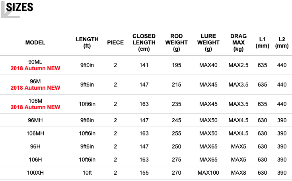This screenshot has width=292, height=181.
Task: Click the 10ft length cell
Action: [87, 173]
